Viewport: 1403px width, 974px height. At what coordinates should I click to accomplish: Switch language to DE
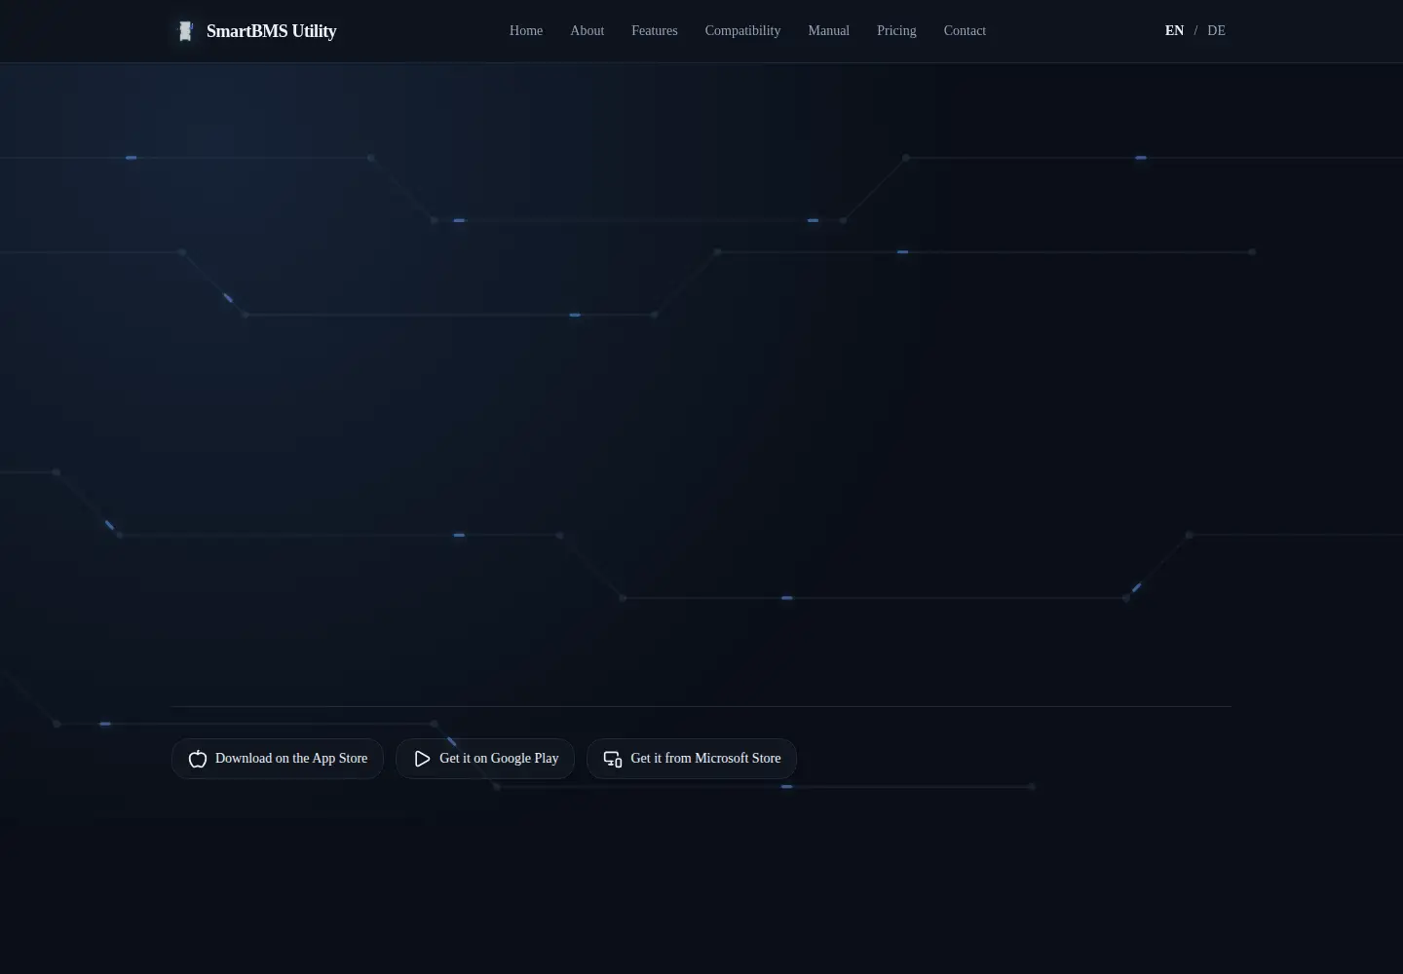(x=1216, y=31)
